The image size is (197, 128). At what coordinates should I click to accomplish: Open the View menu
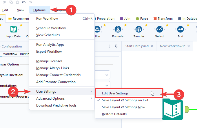(x=21, y=10)
